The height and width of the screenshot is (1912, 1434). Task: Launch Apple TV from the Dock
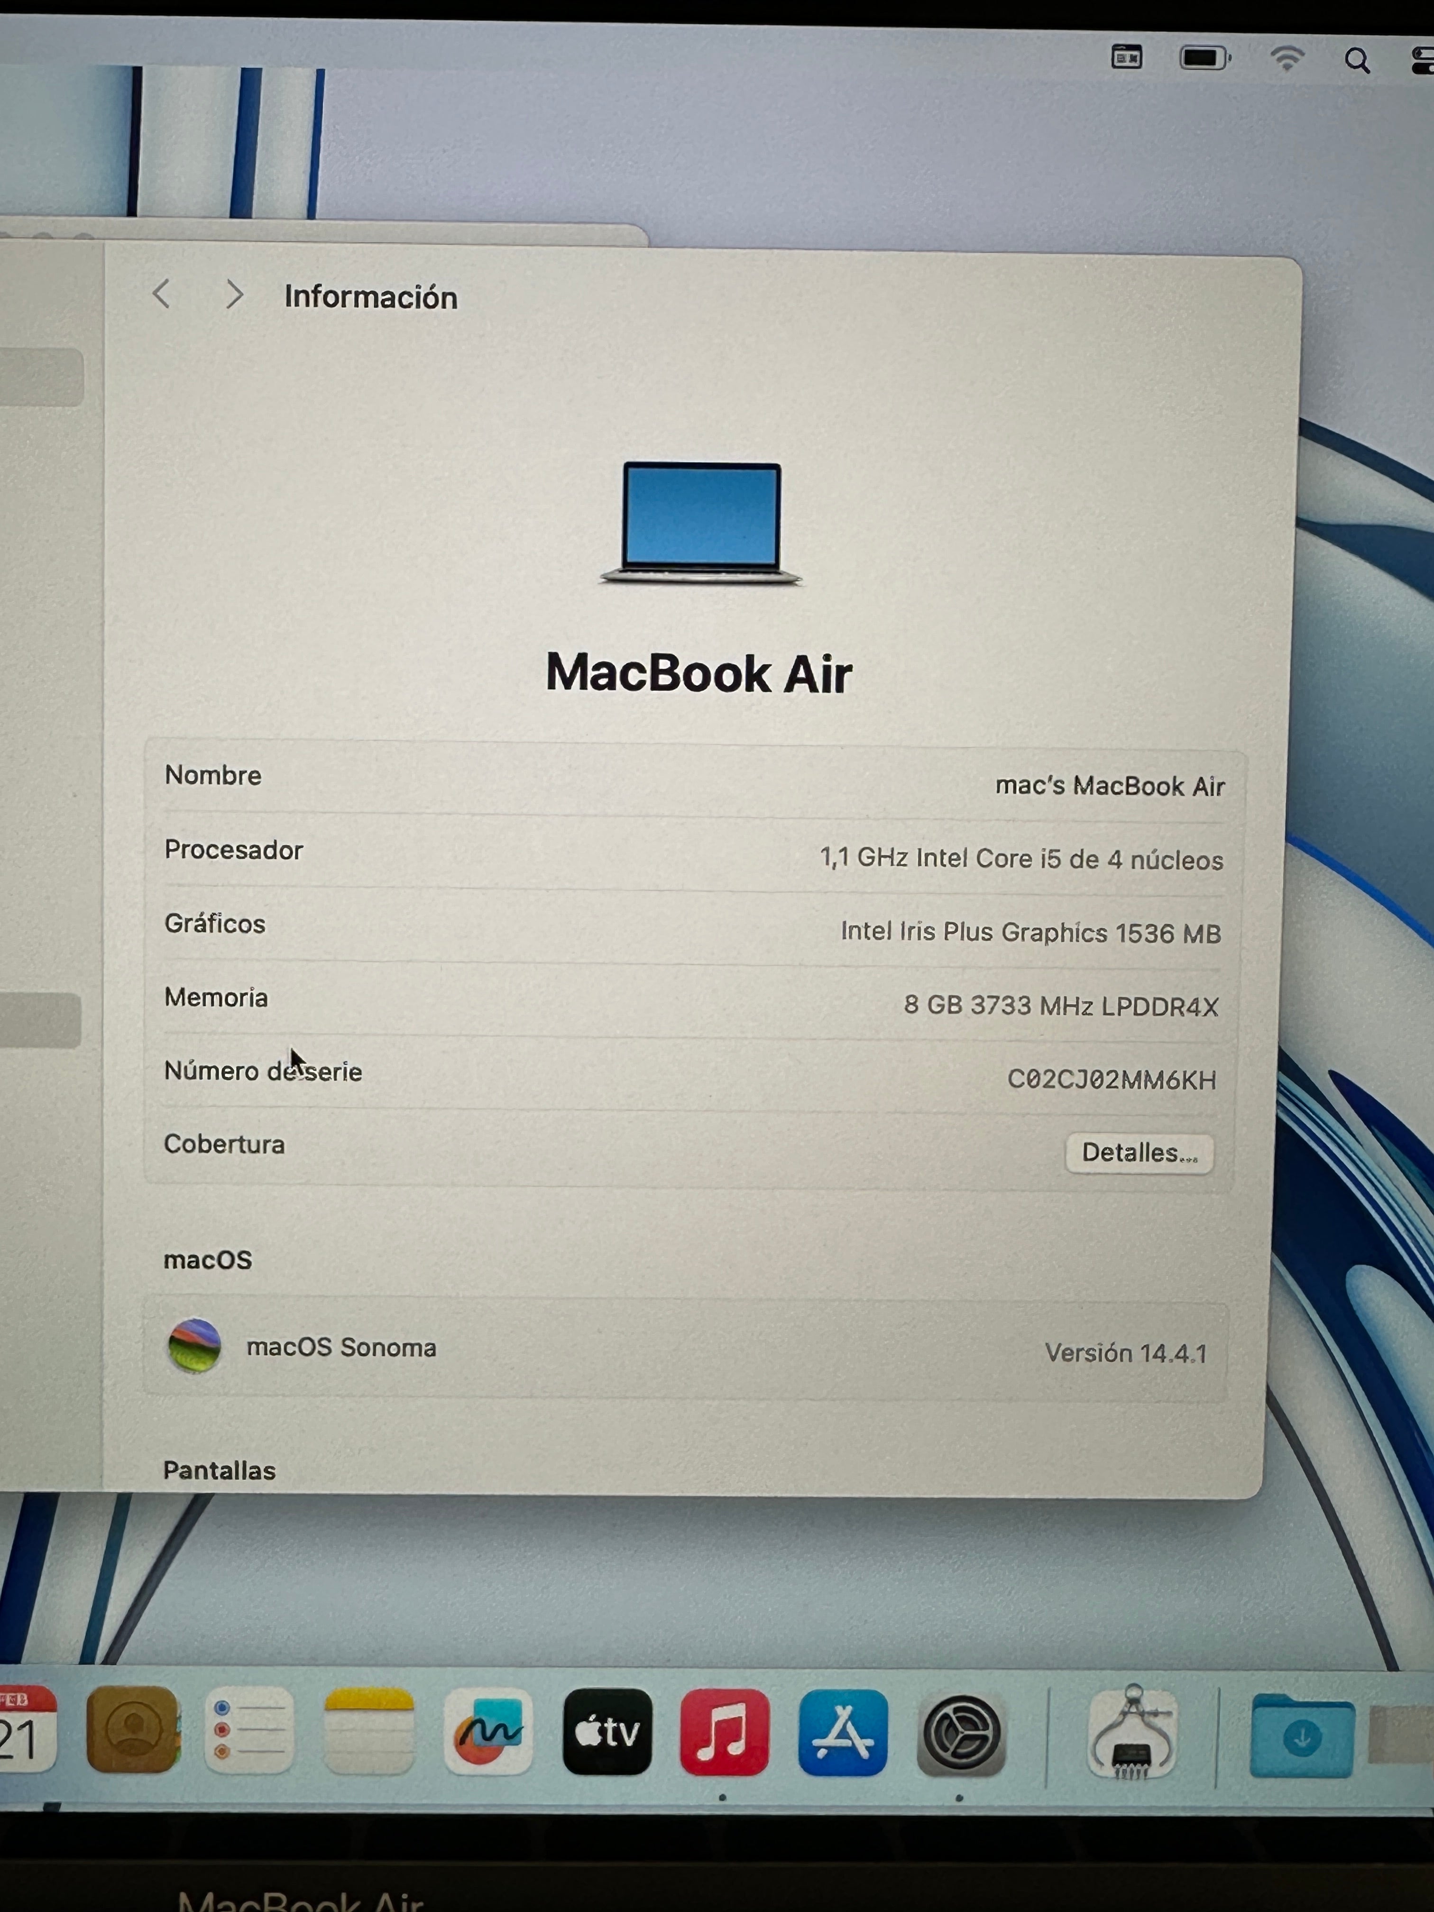coord(607,1732)
